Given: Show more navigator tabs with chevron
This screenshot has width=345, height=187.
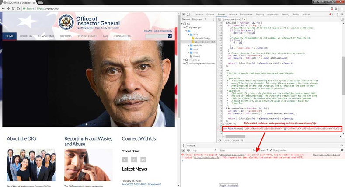Looking at the screenshot, I should tap(206, 19).
